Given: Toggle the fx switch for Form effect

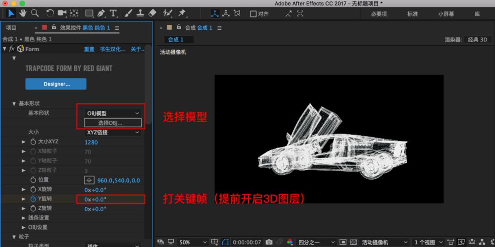Looking at the screenshot, I should click(11, 49).
